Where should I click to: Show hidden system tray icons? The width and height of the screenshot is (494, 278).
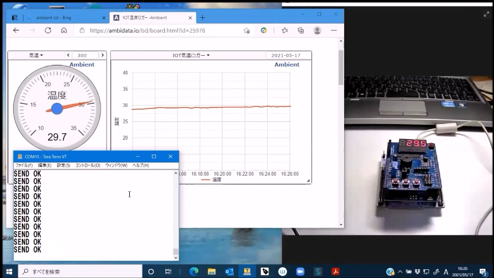point(400,272)
